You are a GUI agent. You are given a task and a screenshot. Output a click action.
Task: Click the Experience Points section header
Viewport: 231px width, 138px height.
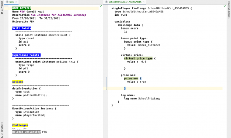click(26, 55)
